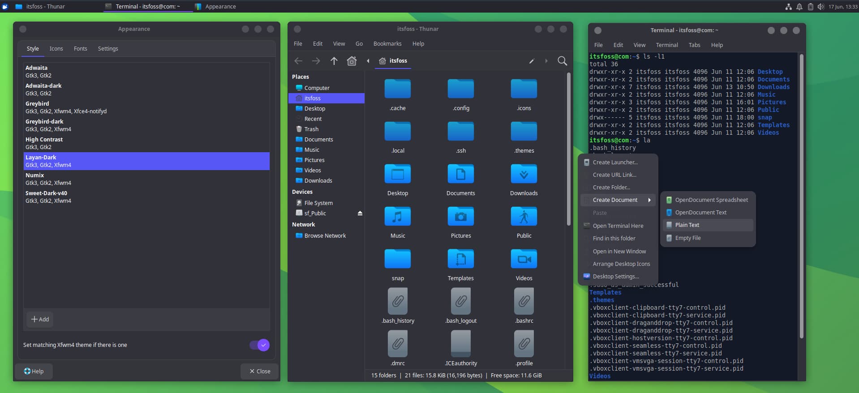859x393 pixels.
Task: Edit location path with pencil icon
Action: coord(532,61)
